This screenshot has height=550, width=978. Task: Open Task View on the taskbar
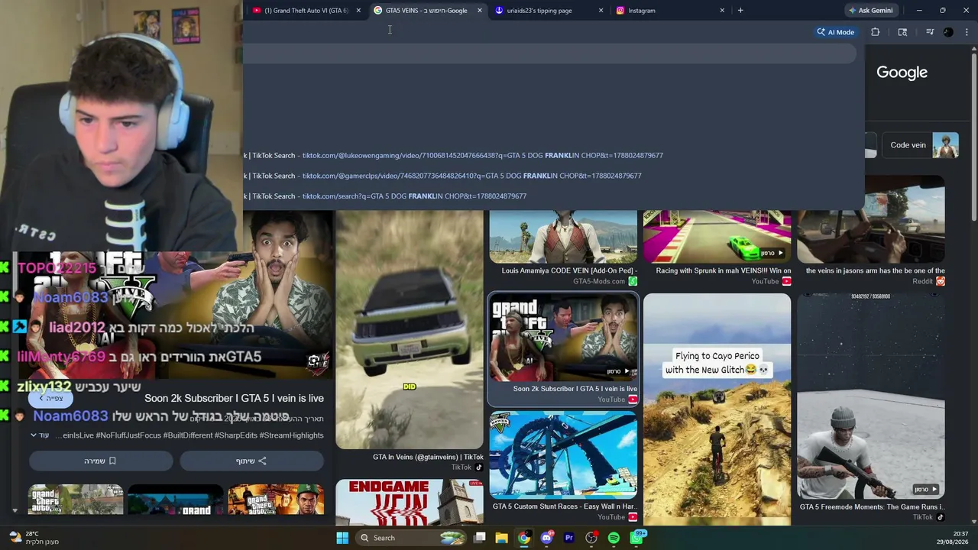pos(480,538)
